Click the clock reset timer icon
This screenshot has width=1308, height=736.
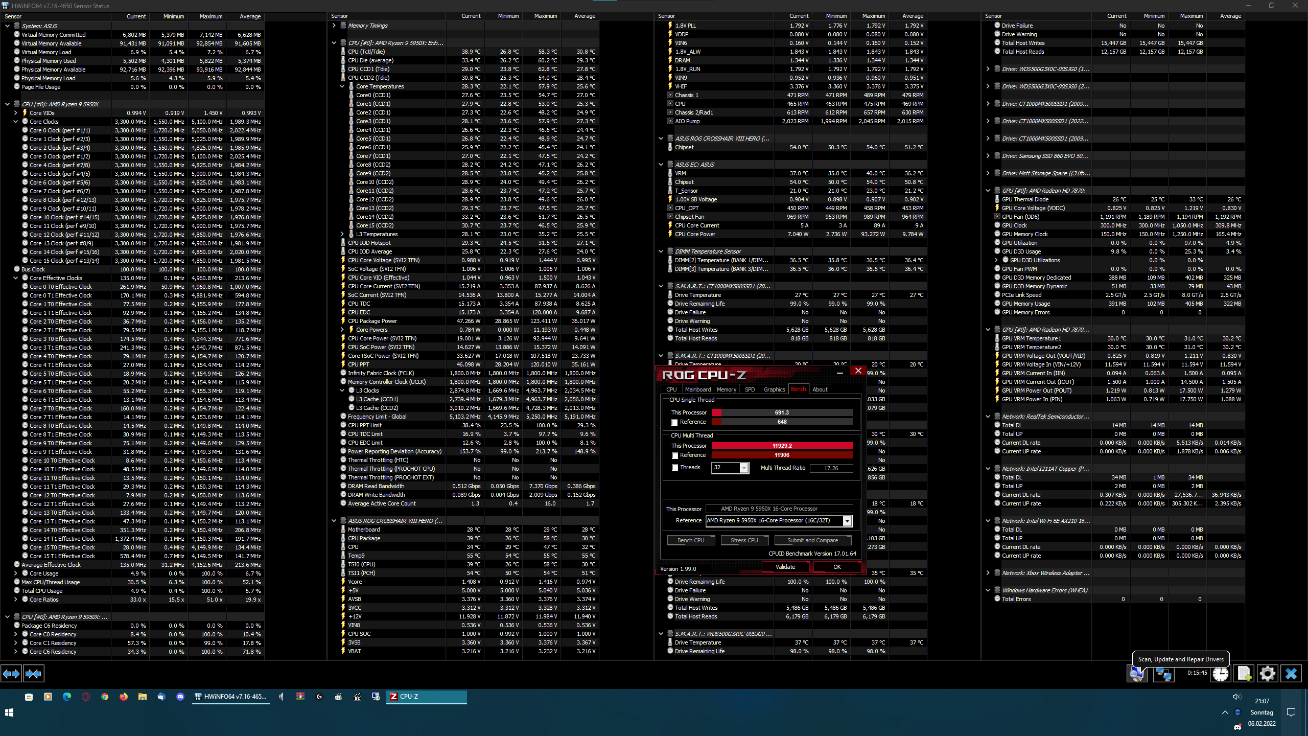[1221, 674]
